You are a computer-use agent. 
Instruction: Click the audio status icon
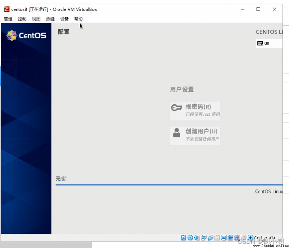coord(197,238)
